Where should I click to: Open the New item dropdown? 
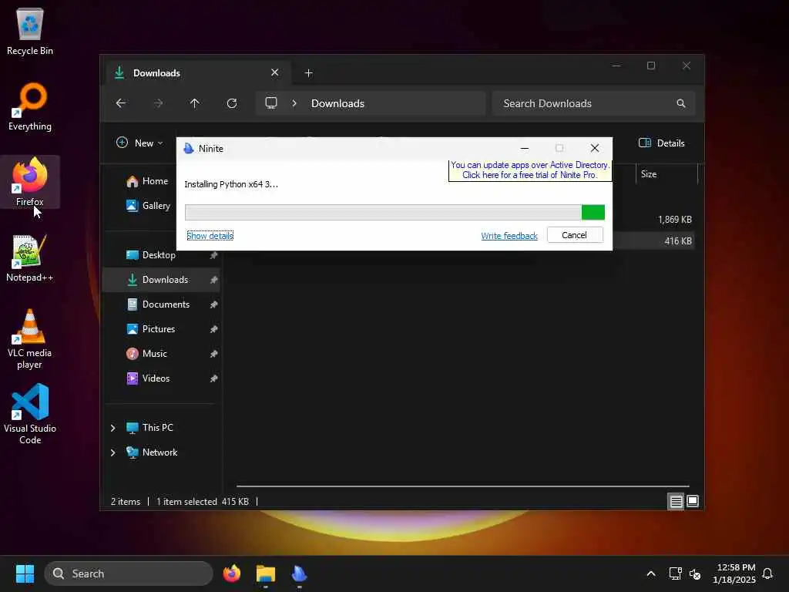tap(139, 143)
